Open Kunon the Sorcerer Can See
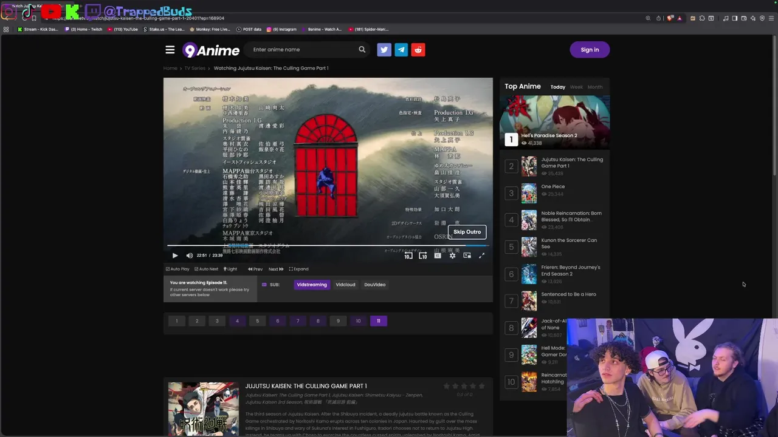778x437 pixels. 569,243
